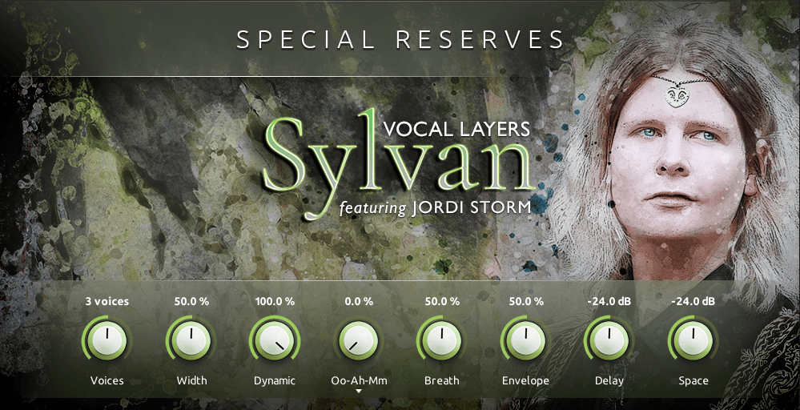This screenshot has width=800, height=410.
Task: Click the Delay value '-24.0 dB'
Action: (609, 301)
